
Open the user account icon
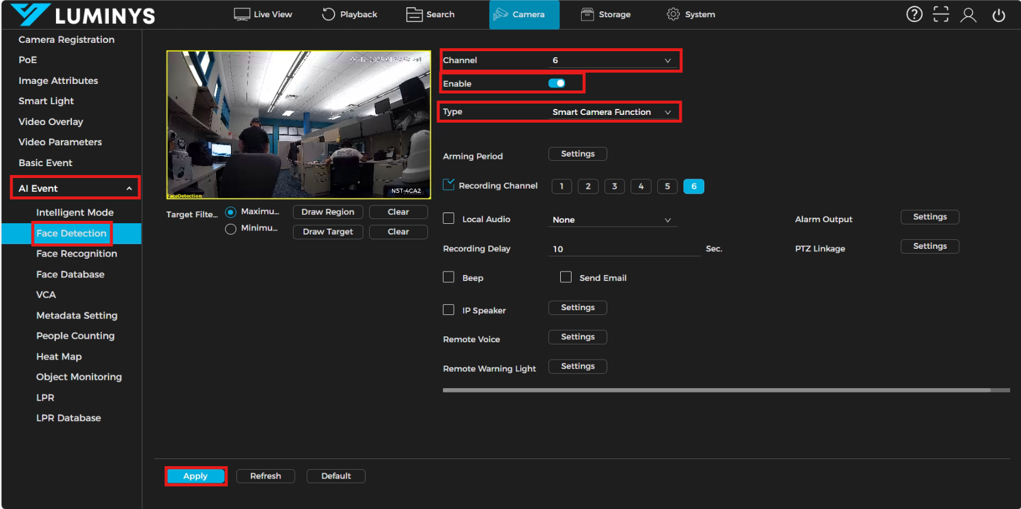pos(968,15)
